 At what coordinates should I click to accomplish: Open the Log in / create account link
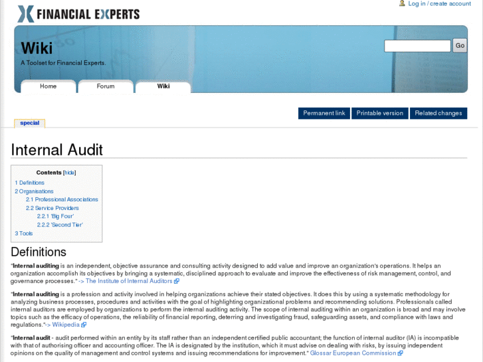click(439, 4)
